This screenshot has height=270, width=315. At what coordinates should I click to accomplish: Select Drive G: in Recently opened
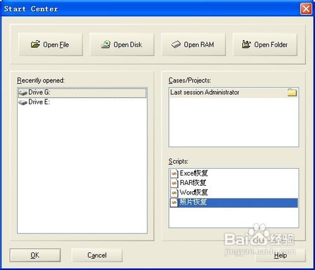83,93
